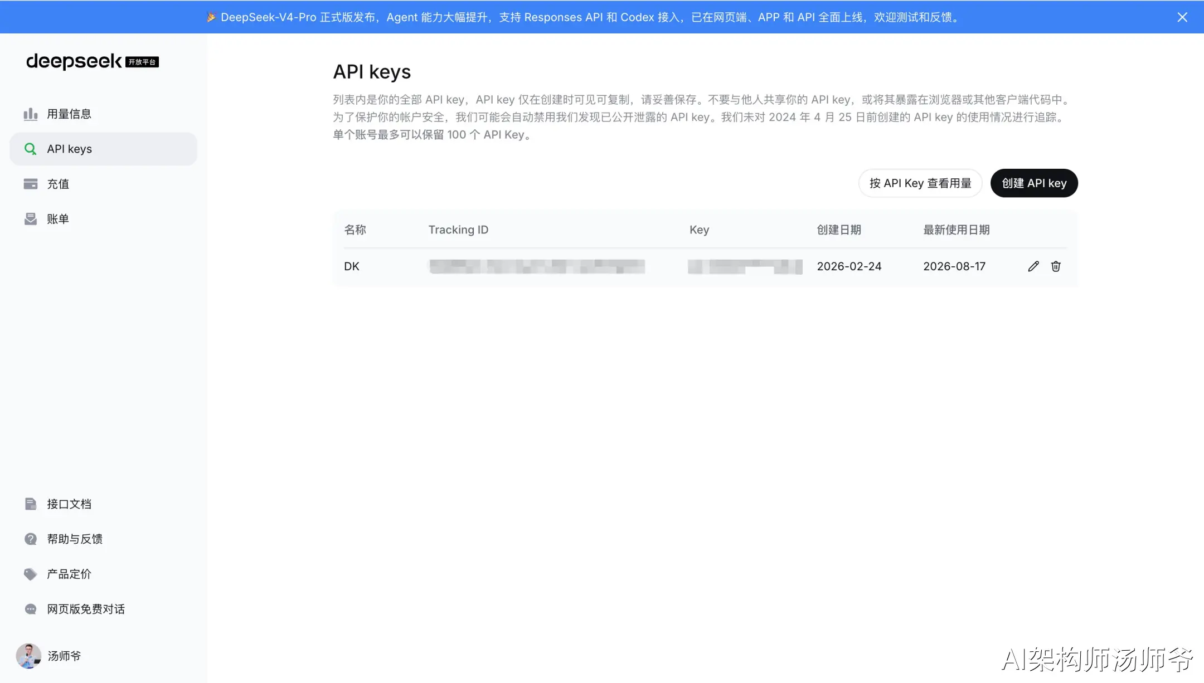Image resolution: width=1204 pixels, height=683 pixels.
Task: Edit the DK key with the pencil icon
Action: (x=1033, y=266)
